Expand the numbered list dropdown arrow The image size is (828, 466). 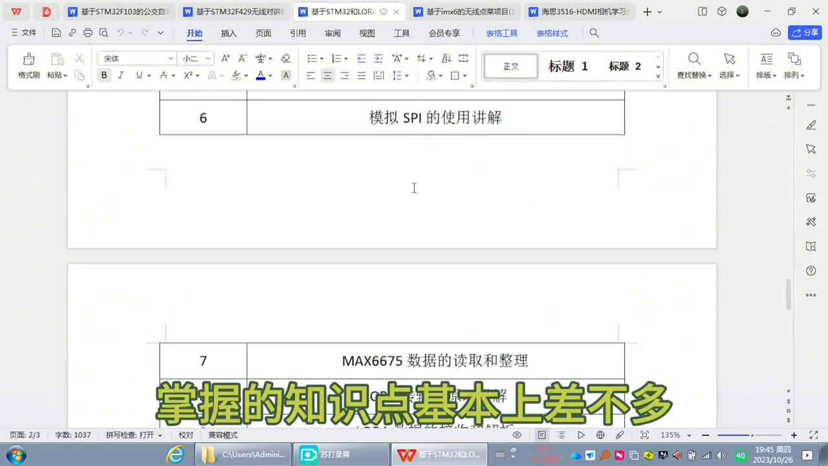coord(346,59)
